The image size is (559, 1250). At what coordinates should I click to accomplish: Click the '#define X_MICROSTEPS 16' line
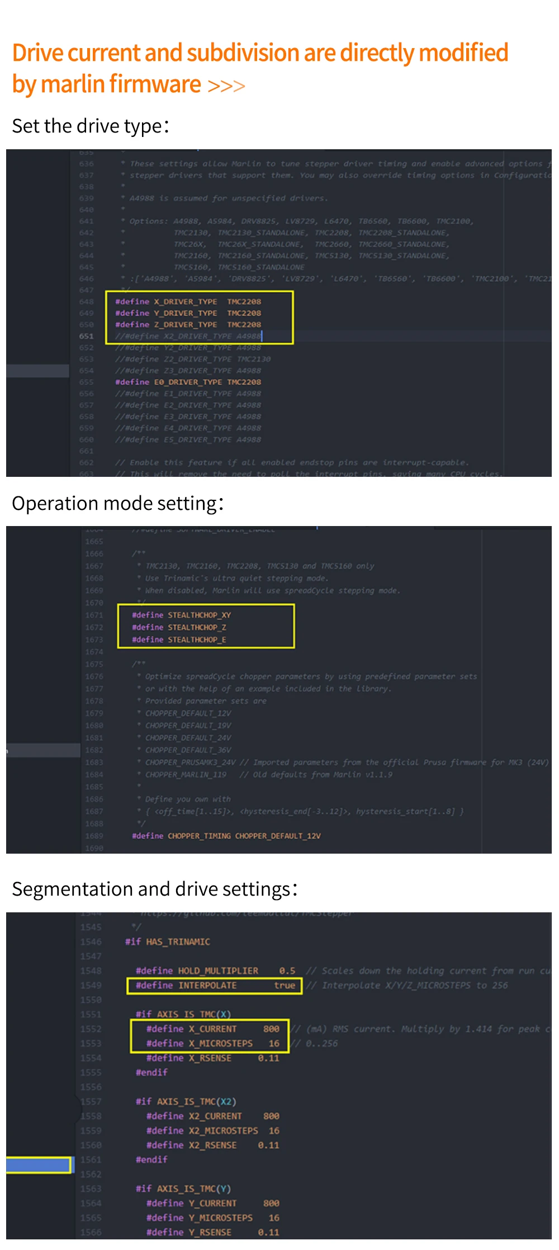213,1044
